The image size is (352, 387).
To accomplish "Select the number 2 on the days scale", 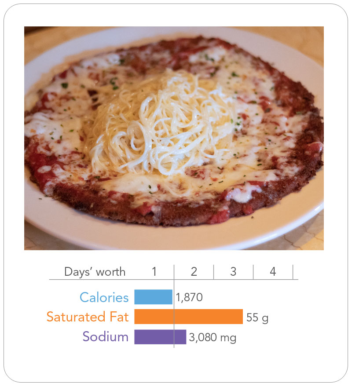I will (x=194, y=272).
